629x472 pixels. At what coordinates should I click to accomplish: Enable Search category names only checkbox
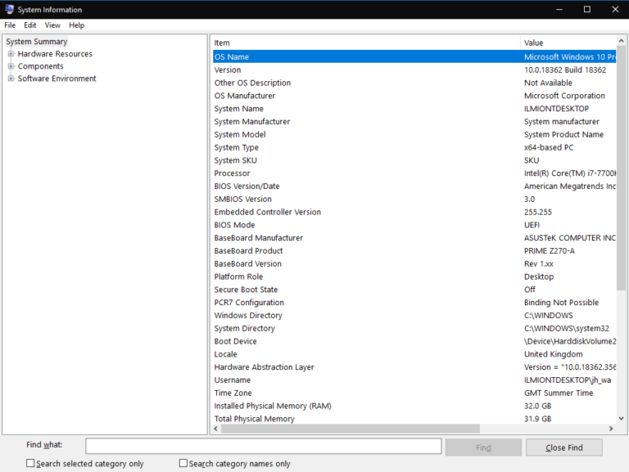point(183,463)
